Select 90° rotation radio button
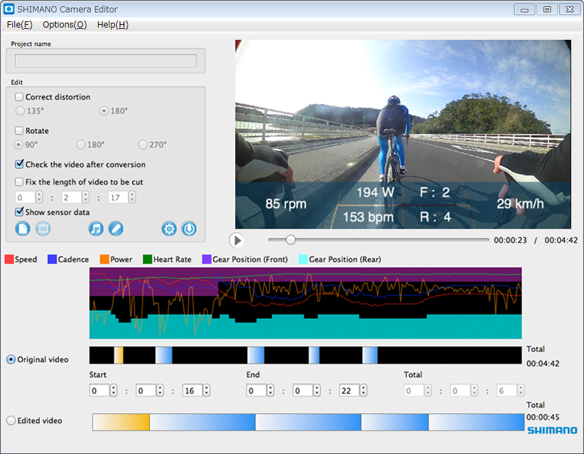584x454 pixels. [x=19, y=144]
